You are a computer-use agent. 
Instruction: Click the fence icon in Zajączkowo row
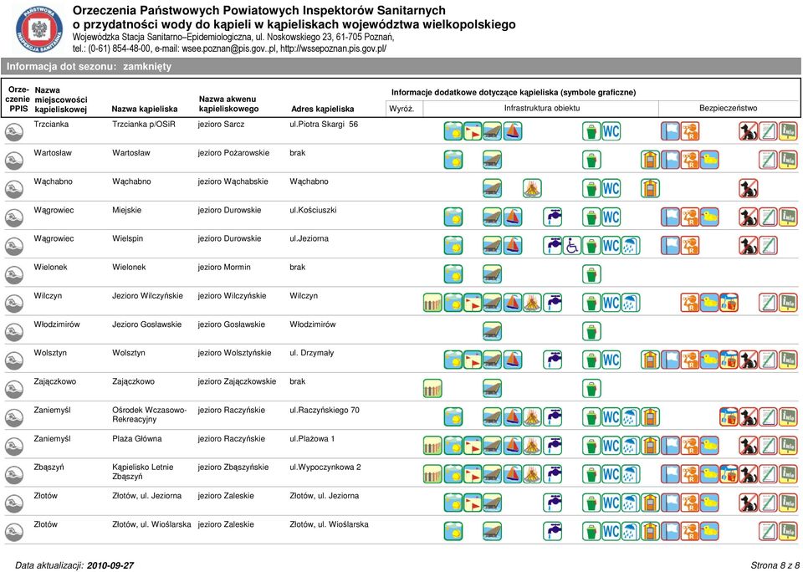pyautogui.click(x=432, y=389)
